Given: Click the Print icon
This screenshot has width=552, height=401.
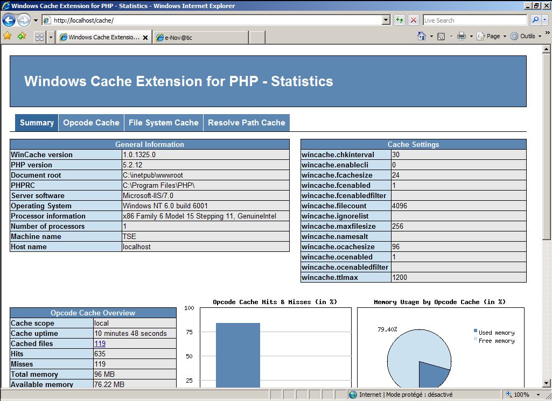Looking at the screenshot, I should click(461, 36).
